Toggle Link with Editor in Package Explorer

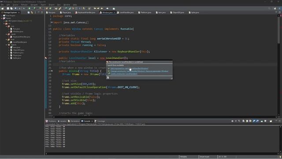tap(32, 12)
